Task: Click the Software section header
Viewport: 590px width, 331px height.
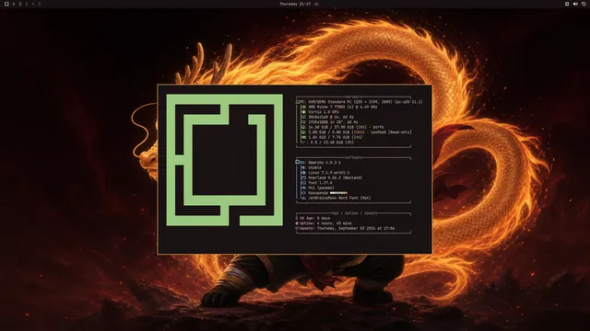Action: point(353,157)
